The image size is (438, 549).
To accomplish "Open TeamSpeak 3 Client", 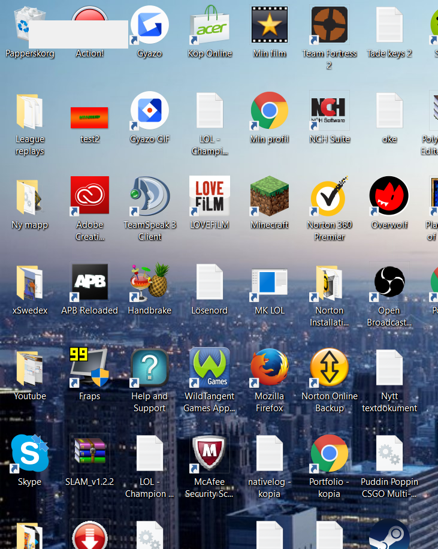I will pos(150,196).
